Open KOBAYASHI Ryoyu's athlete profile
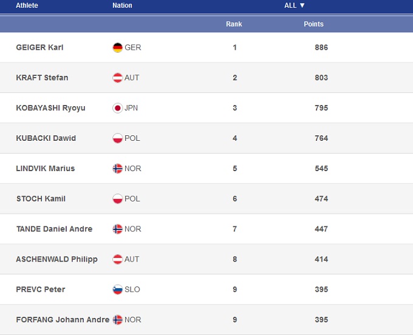 (x=50, y=108)
